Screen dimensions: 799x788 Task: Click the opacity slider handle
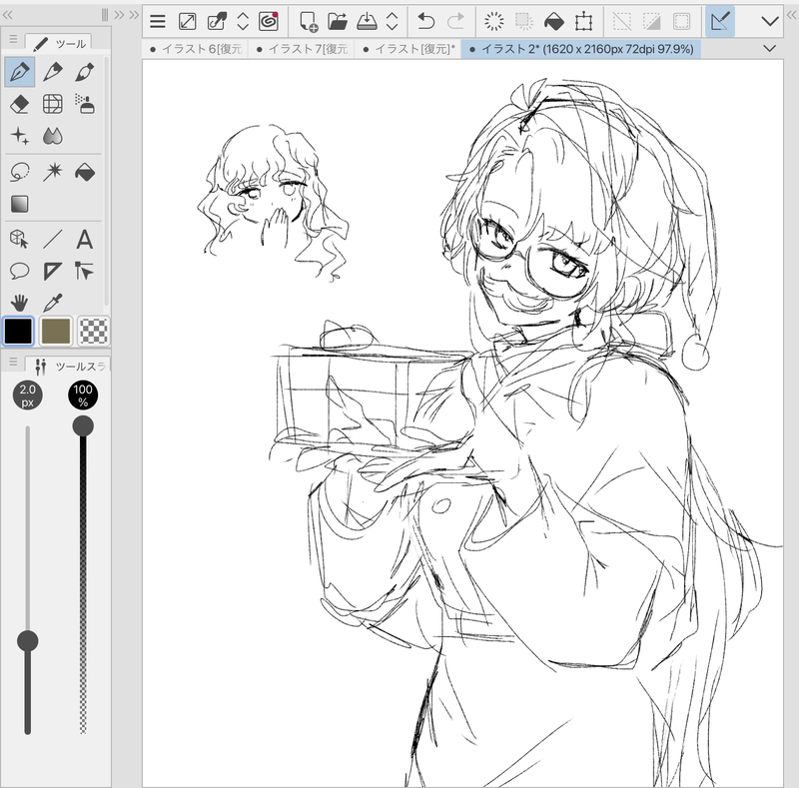[x=83, y=426]
